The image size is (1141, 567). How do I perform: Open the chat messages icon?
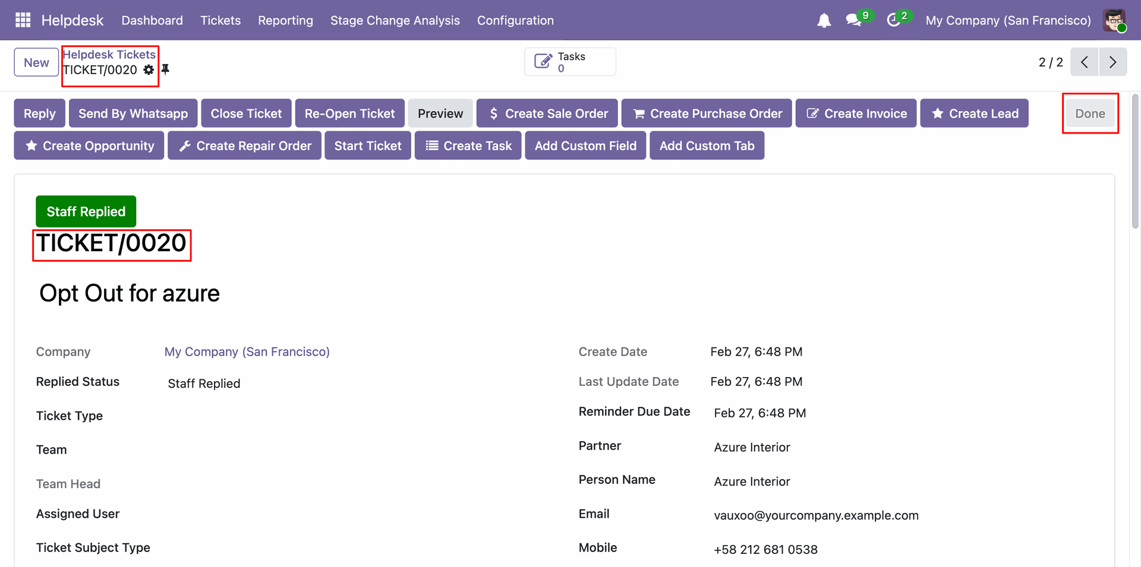click(x=854, y=20)
